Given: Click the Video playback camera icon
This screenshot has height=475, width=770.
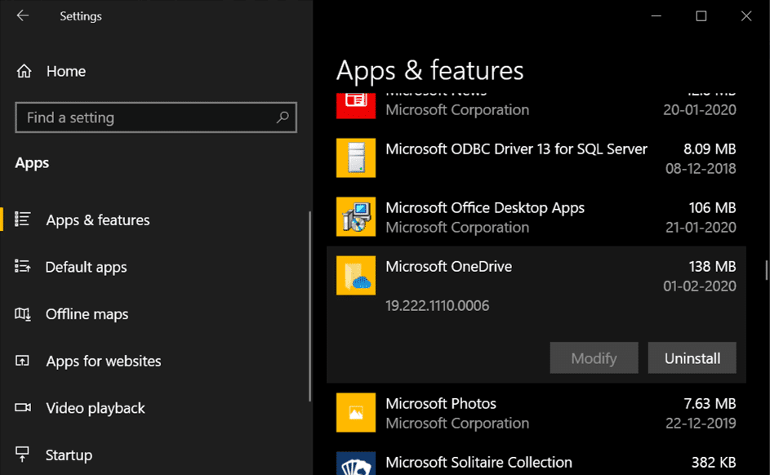Looking at the screenshot, I should point(23,407).
